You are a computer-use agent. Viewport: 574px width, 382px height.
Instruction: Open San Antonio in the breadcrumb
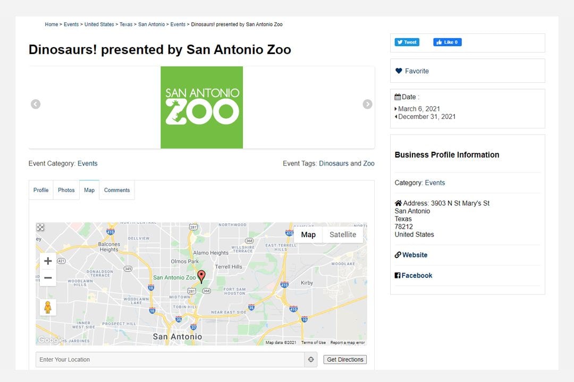(x=151, y=24)
